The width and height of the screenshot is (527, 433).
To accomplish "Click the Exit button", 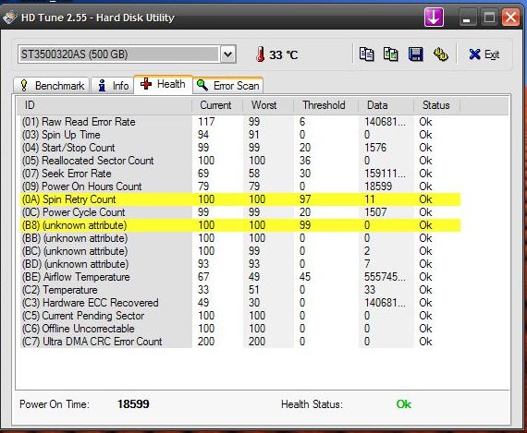I will point(484,54).
